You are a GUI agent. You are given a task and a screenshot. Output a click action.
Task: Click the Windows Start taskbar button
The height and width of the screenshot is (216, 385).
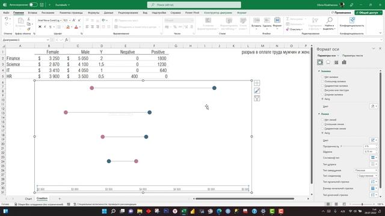click(x=104, y=211)
